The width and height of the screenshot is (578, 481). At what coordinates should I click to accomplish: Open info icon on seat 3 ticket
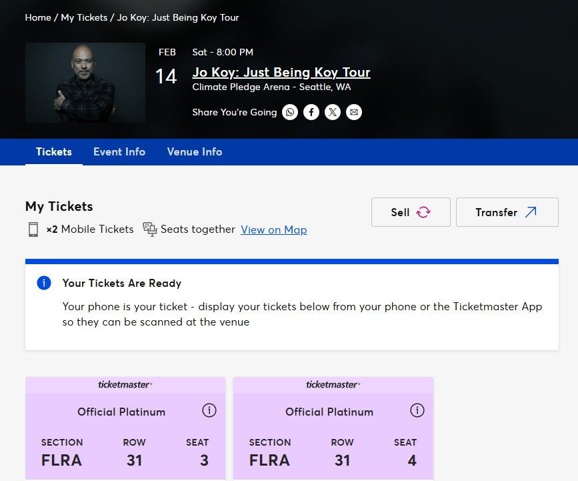(209, 410)
